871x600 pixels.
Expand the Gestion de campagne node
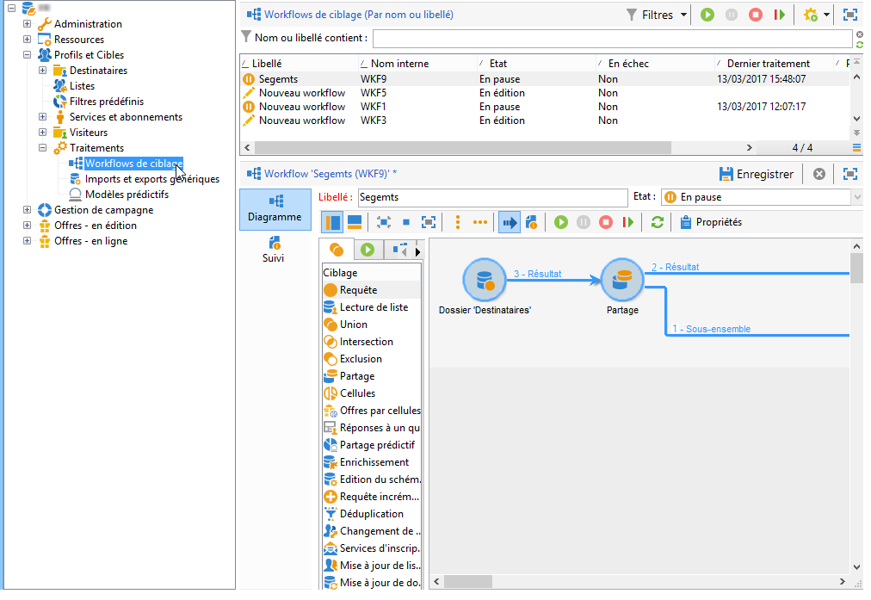tap(27, 210)
